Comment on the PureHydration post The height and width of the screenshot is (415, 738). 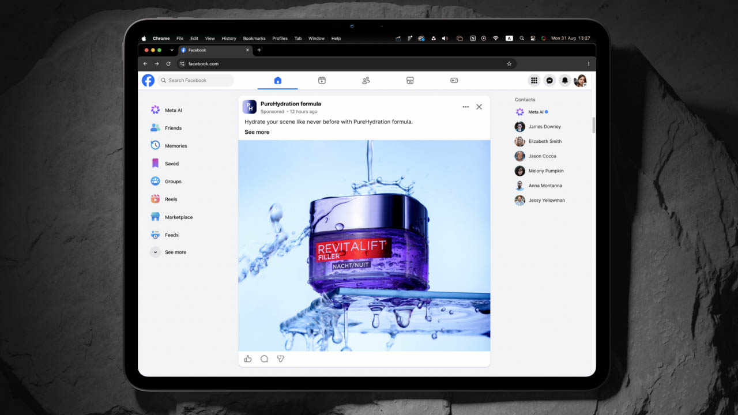tap(264, 359)
